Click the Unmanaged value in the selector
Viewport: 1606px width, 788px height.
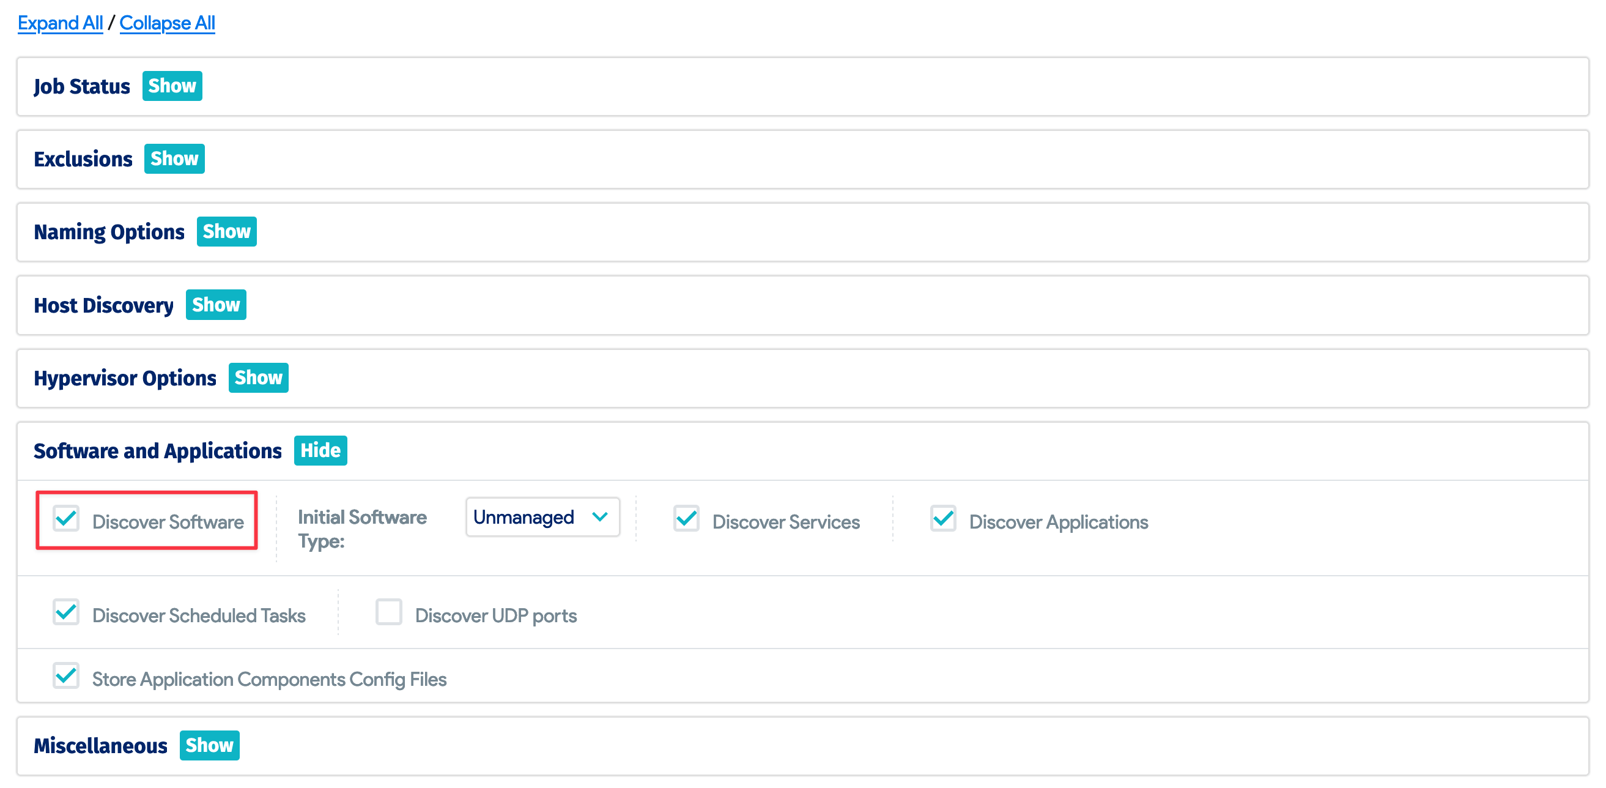522,517
